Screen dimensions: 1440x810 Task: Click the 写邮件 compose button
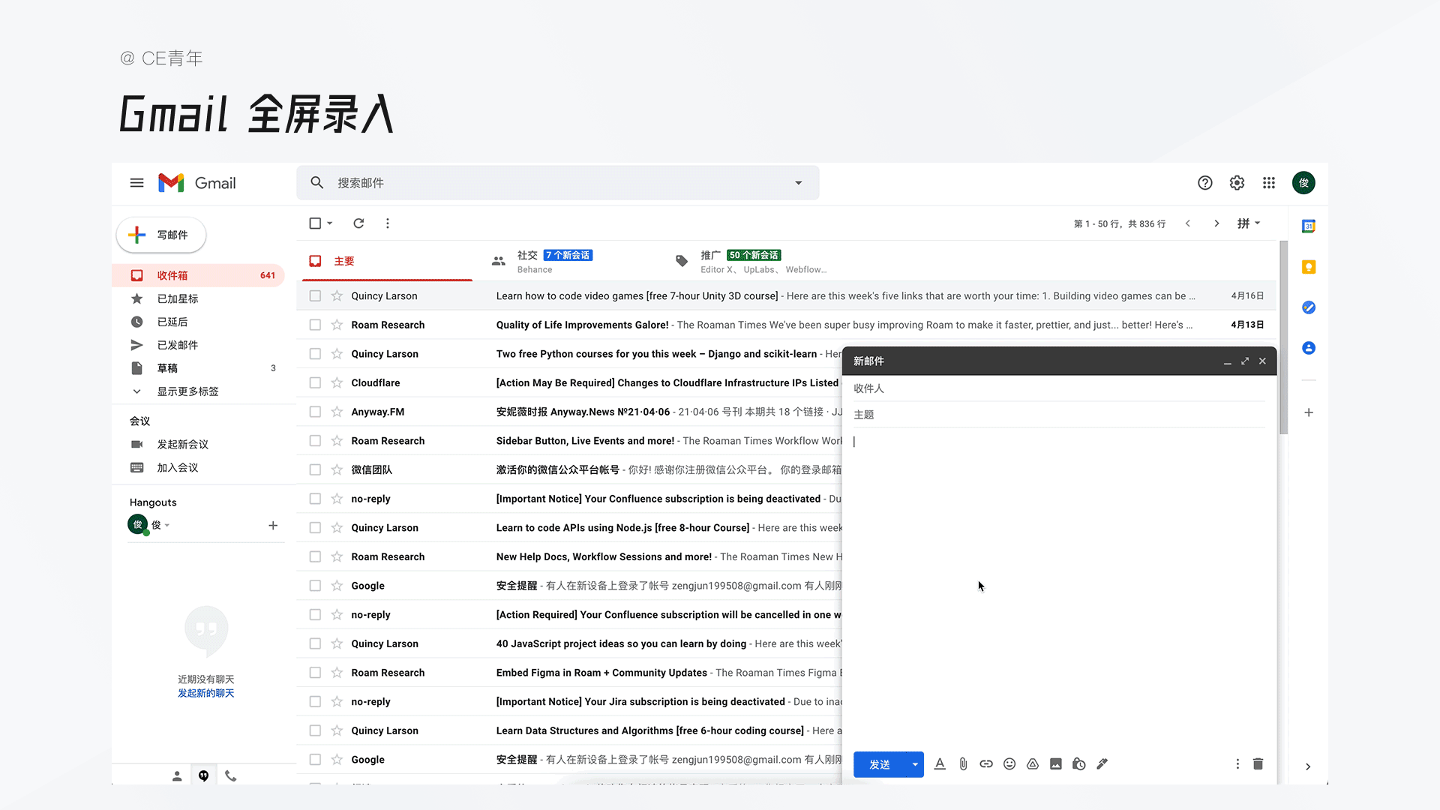[x=161, y=235]
